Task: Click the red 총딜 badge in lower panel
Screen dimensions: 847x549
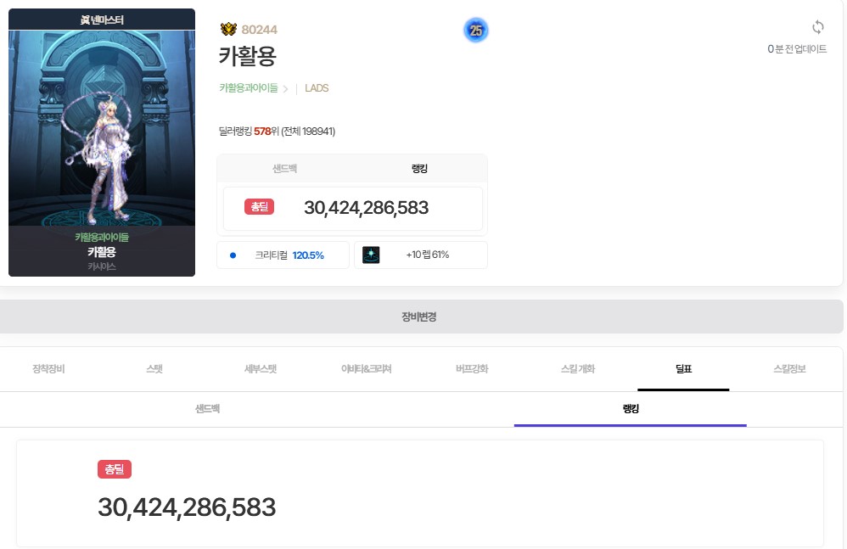Action: coord(115,469)
